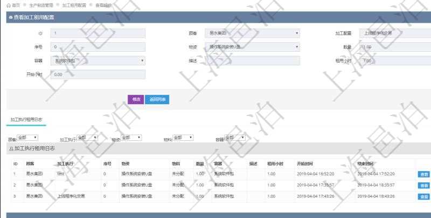Viewport: 431px width, 218px height.
Task: Open the 物资 dropdown showing 操作系统安装U盘
Action: pos(253,47)
